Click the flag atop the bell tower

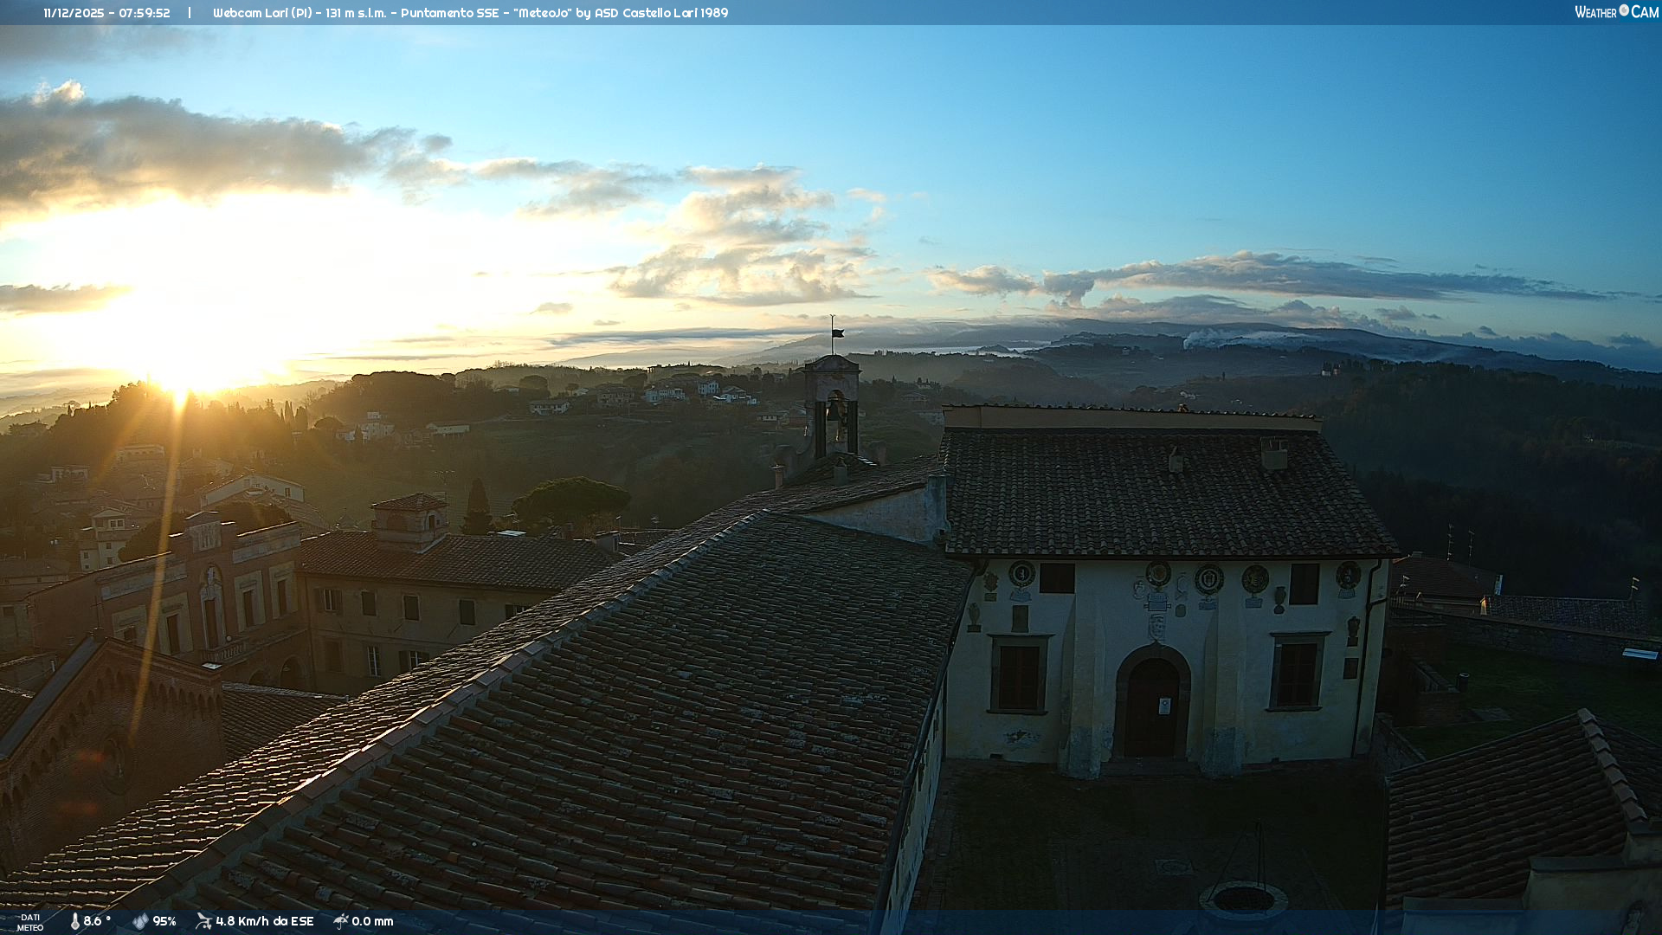(837, 332)
